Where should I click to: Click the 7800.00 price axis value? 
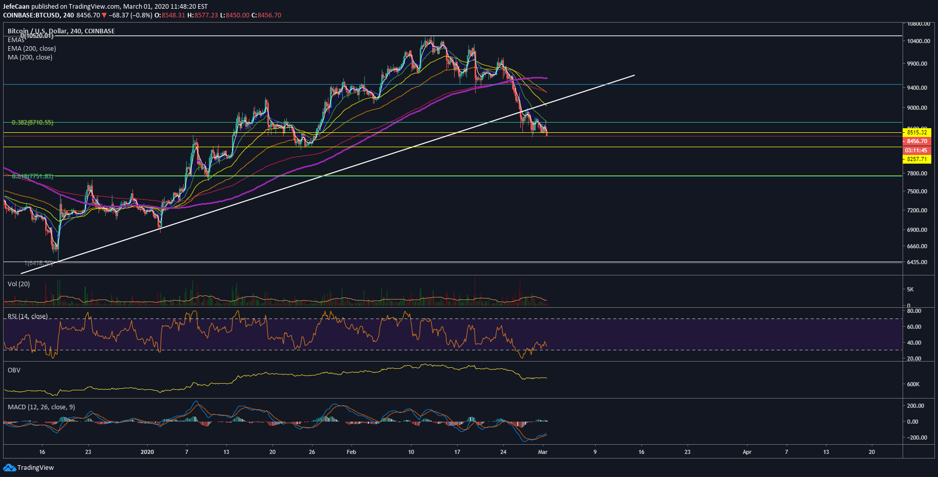point(917,173)
